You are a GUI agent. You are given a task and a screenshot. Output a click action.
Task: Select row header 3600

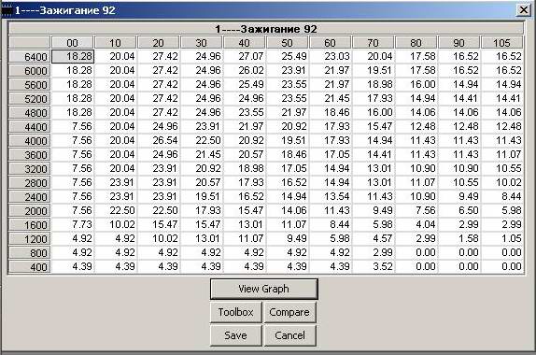click(x=30, y=154)
